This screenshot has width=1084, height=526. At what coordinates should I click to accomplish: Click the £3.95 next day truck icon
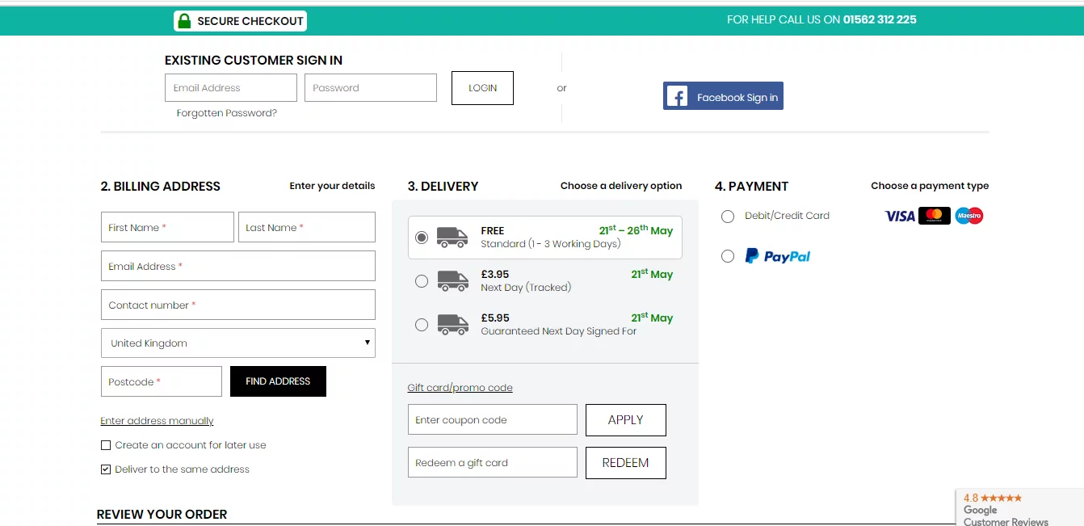[x=452, y=280]
